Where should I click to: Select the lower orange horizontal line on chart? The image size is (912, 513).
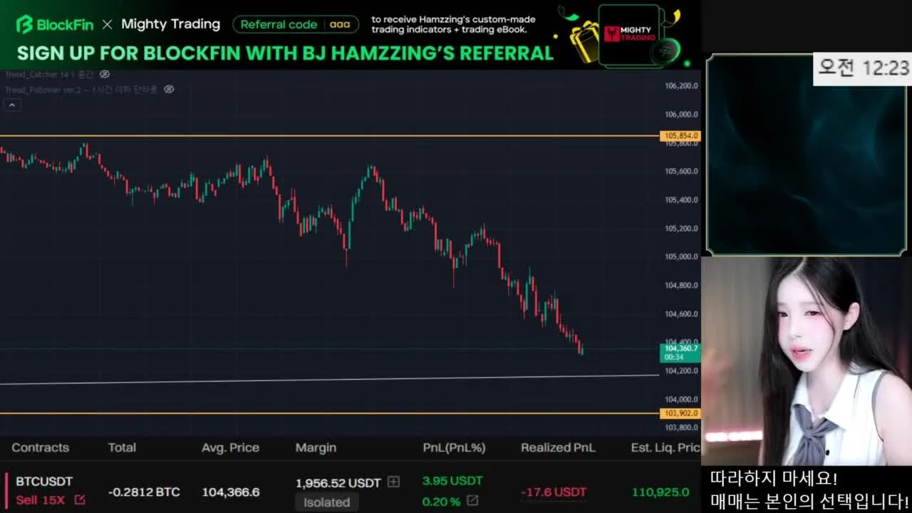tap(329, 413)
